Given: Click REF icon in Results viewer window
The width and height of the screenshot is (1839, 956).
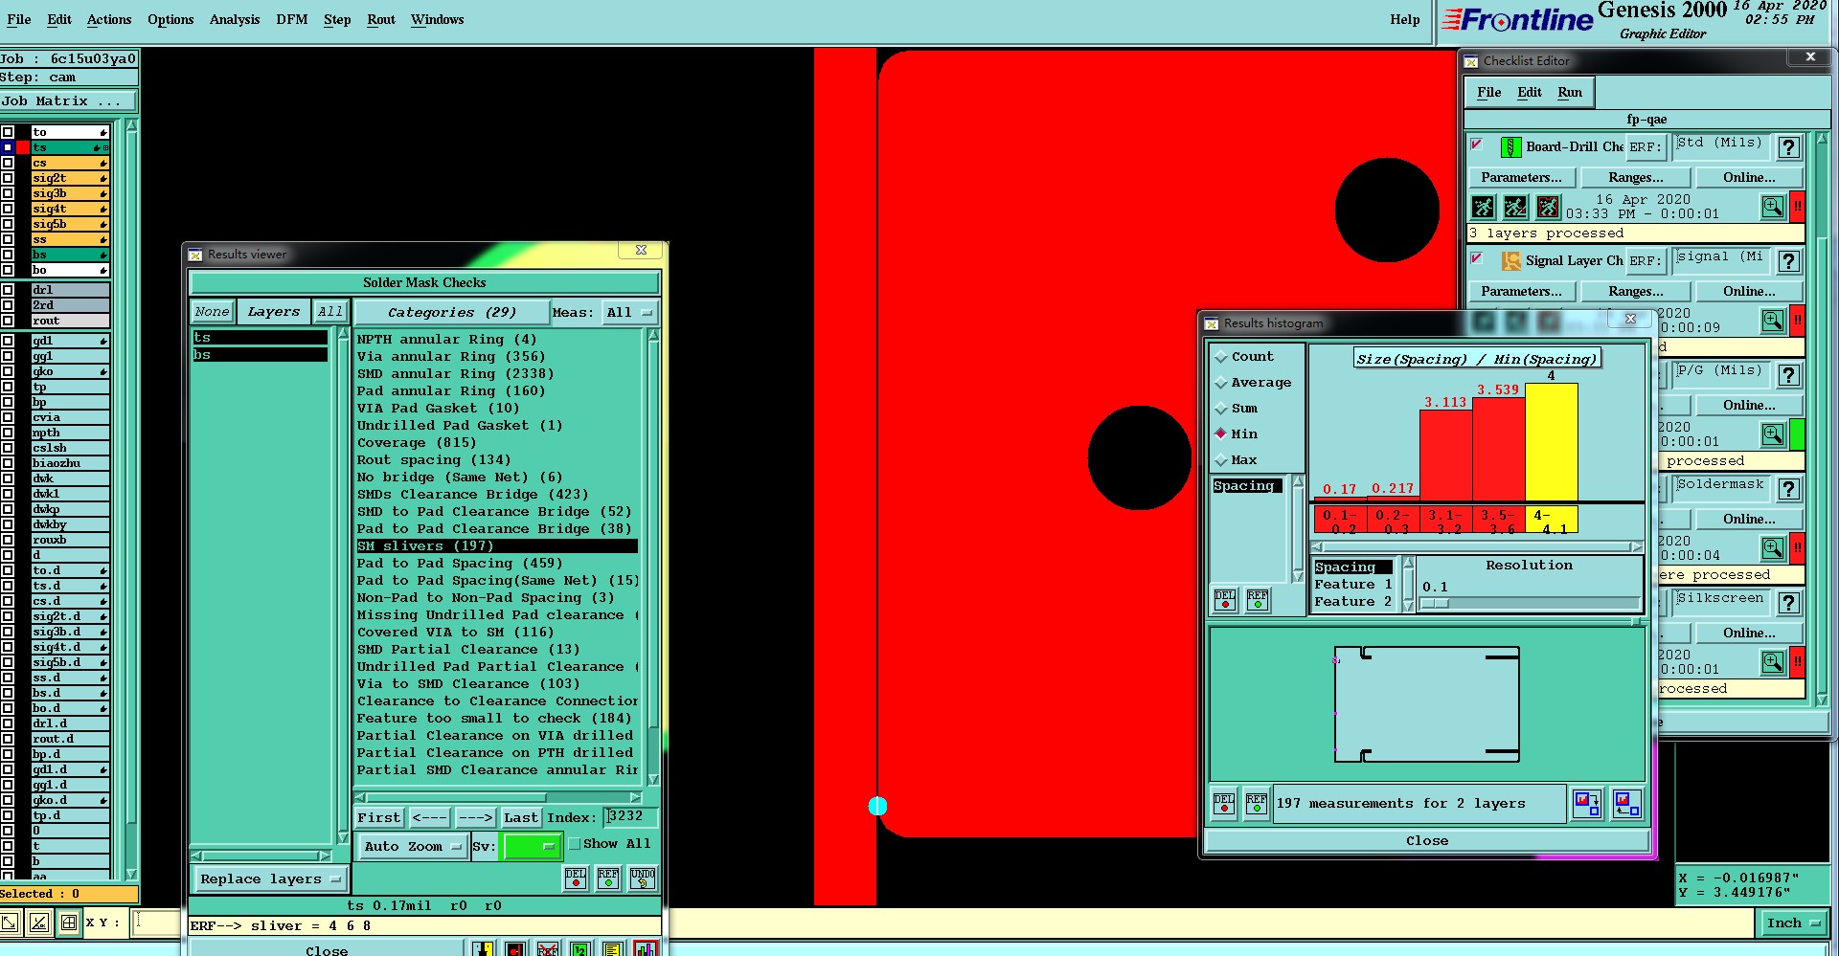Looking at the screenshot, I should click(608, 878).
